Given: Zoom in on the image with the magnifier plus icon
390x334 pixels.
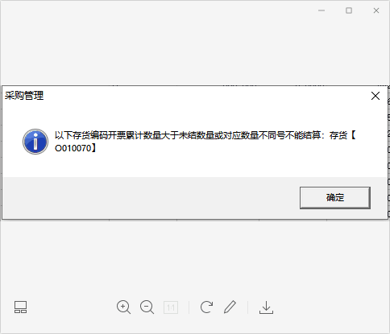Looking at the screenshot, I should (x=123, y=307).
